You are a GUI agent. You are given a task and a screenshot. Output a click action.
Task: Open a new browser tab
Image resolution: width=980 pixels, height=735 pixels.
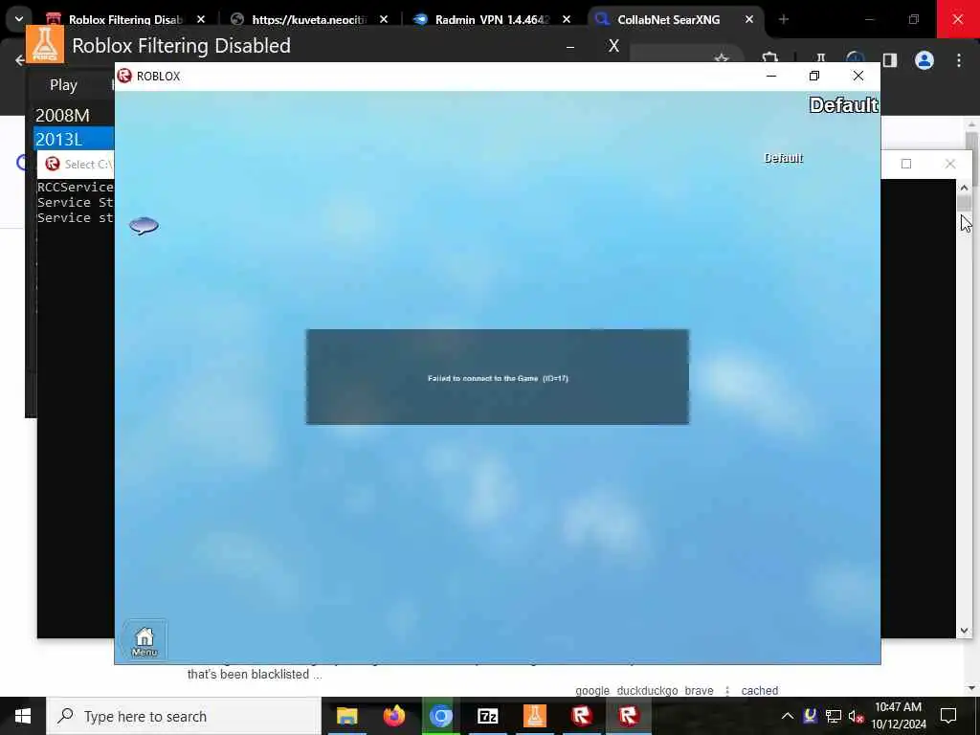[x=784, y=19]
